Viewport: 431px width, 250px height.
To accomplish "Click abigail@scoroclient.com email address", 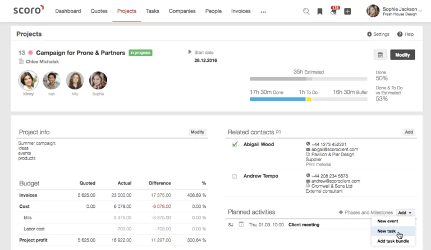I will point(334,149).
